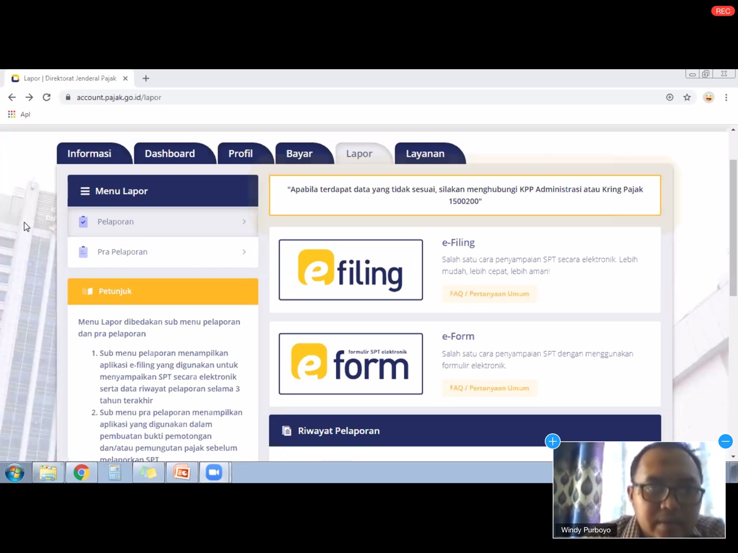Image resolution: width=738 pixels, height=553 pixels.
Task: Click the browser back arrow
Action: [12, 97]
